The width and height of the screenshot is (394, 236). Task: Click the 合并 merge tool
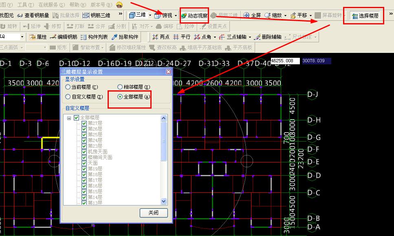click(x=97, y=26)
